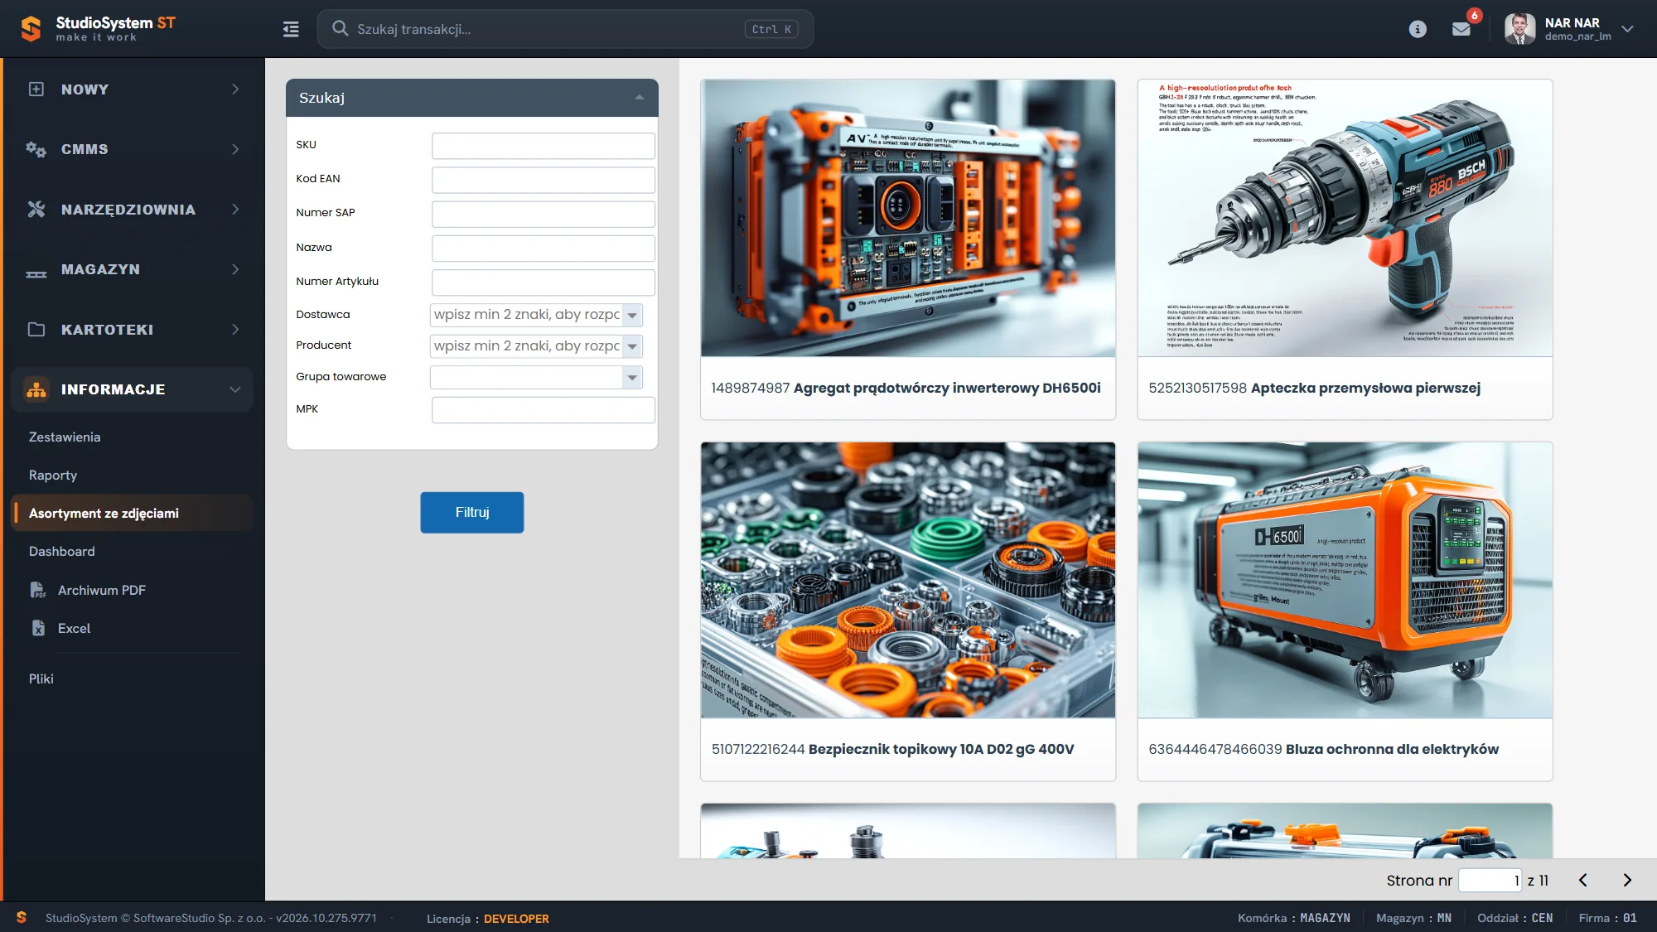Open Archiwum PDF file icon entry
The width and height of the screenshot is (1657, 932).
[x=38, y=590]
